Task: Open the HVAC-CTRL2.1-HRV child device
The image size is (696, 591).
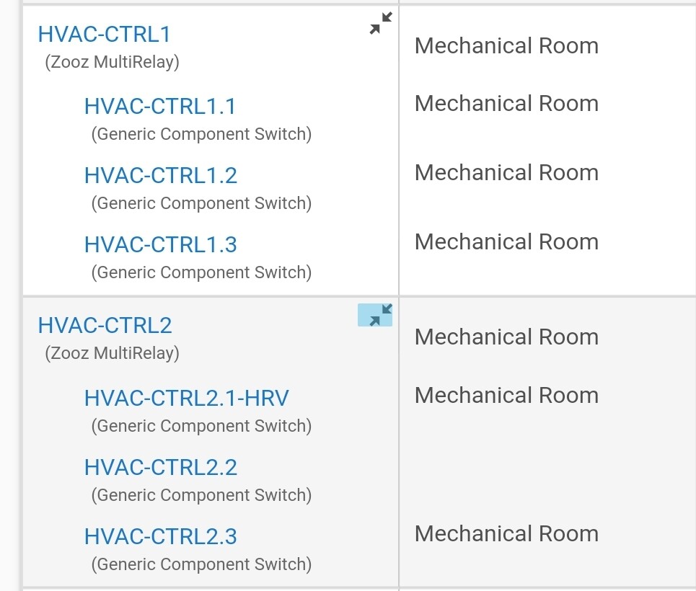Action: pyautogui.click(x=186, y=398)
